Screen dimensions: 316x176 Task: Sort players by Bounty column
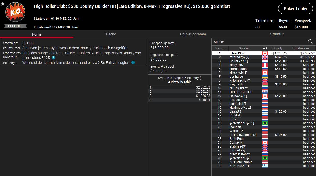coord(277,48)
